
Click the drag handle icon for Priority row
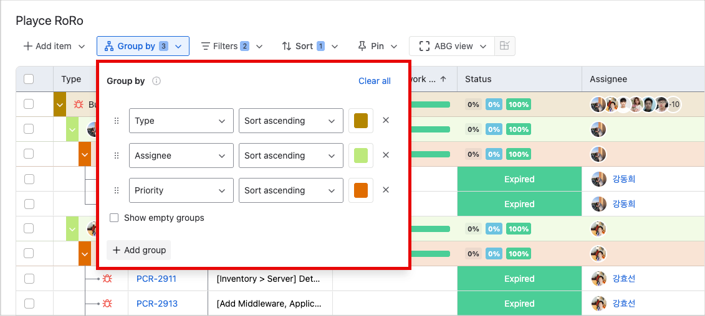point(117,190)
